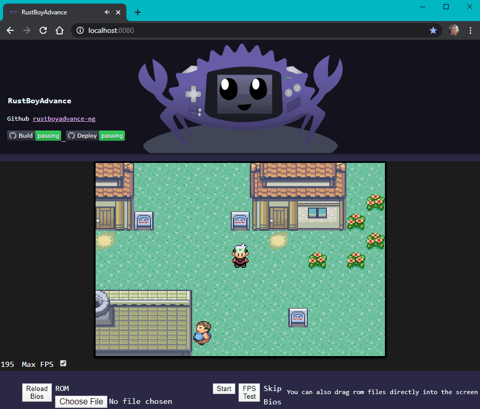The width and height of the screenshot is (480, 409).
Task: Click the Build passing badge
Action: [x=34, y=136]
